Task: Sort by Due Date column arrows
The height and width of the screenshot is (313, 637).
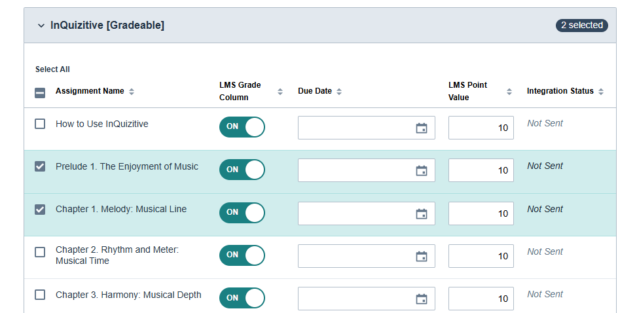Action: tap(339, 92)
